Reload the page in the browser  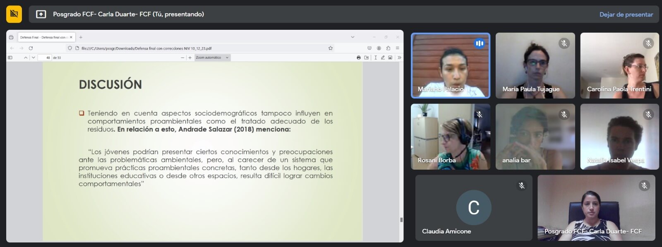pos(31,48)
